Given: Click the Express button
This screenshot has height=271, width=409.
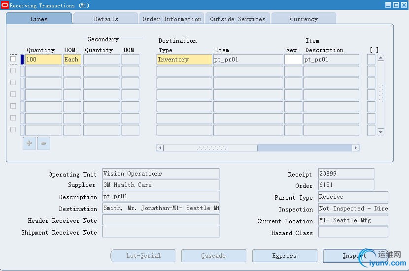Looking at the screenshot, I should coord(285,256).
